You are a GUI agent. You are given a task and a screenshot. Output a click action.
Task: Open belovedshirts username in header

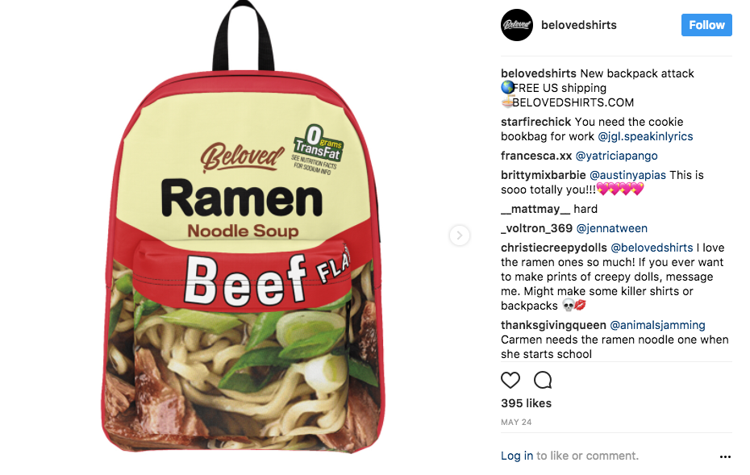pyautogui.click(x=579, y=25)
